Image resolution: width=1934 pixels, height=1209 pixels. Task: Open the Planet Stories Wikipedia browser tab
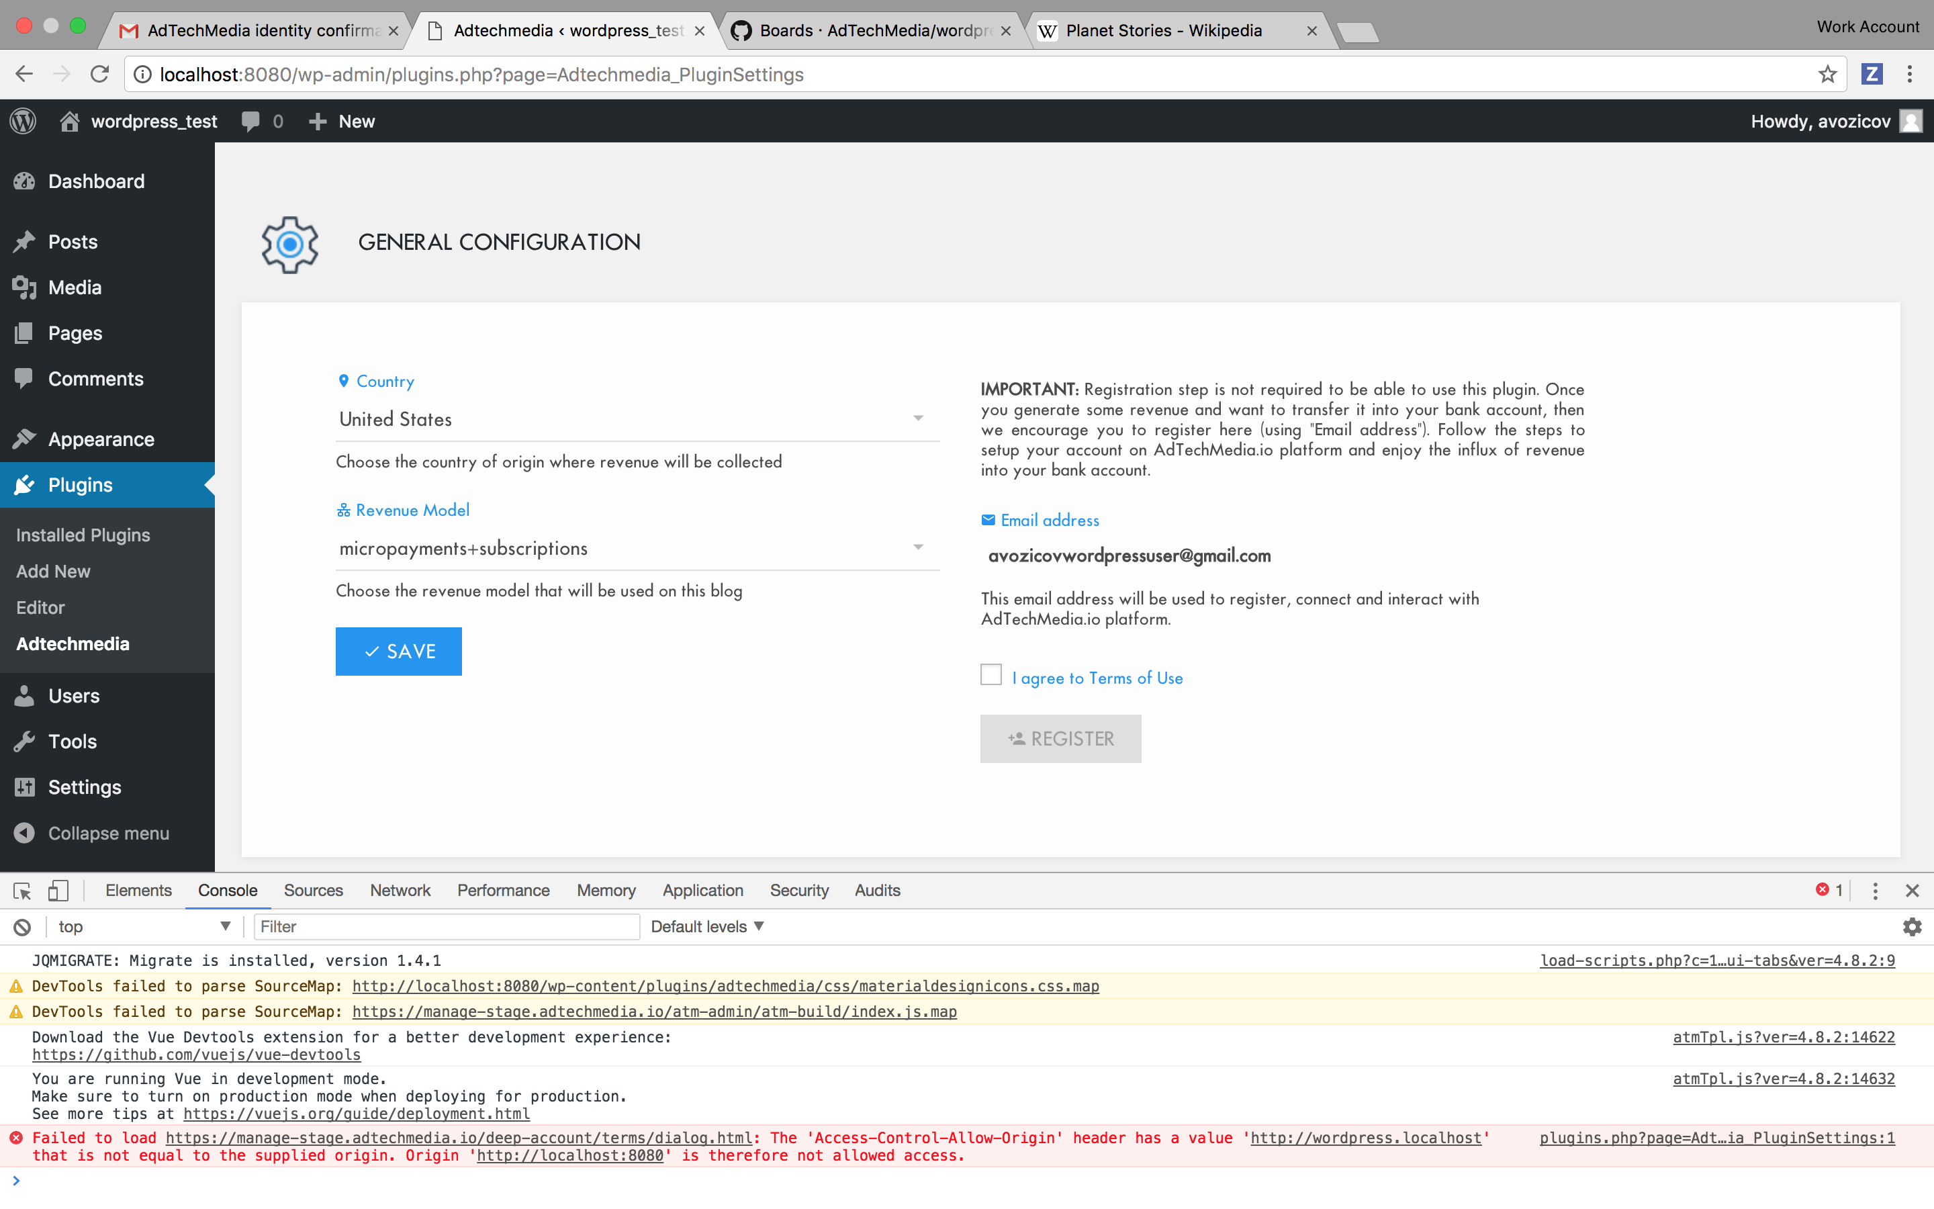(x=1164, y=30)
